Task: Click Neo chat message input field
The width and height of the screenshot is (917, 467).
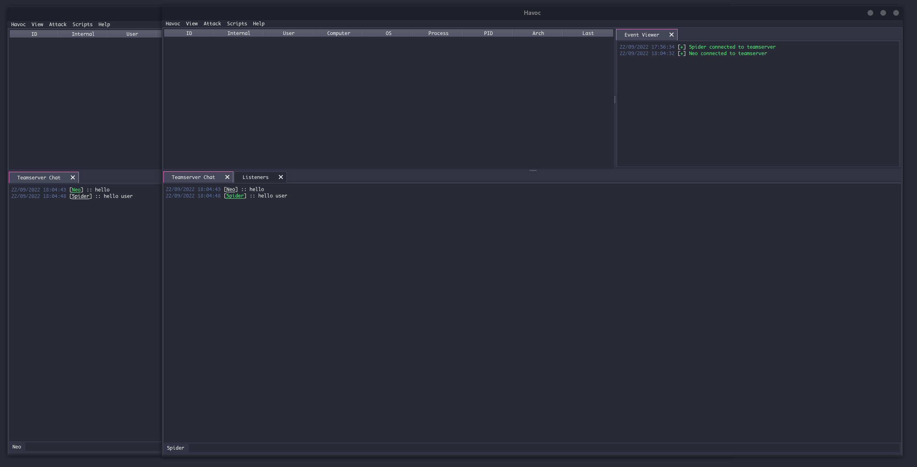Action: 93,446
